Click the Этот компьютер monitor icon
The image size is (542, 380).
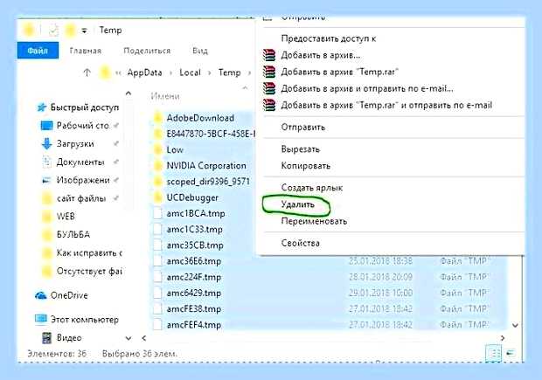pos(41,320)
